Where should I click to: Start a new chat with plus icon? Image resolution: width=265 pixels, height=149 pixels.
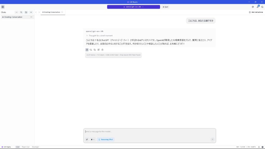(31, 12)
